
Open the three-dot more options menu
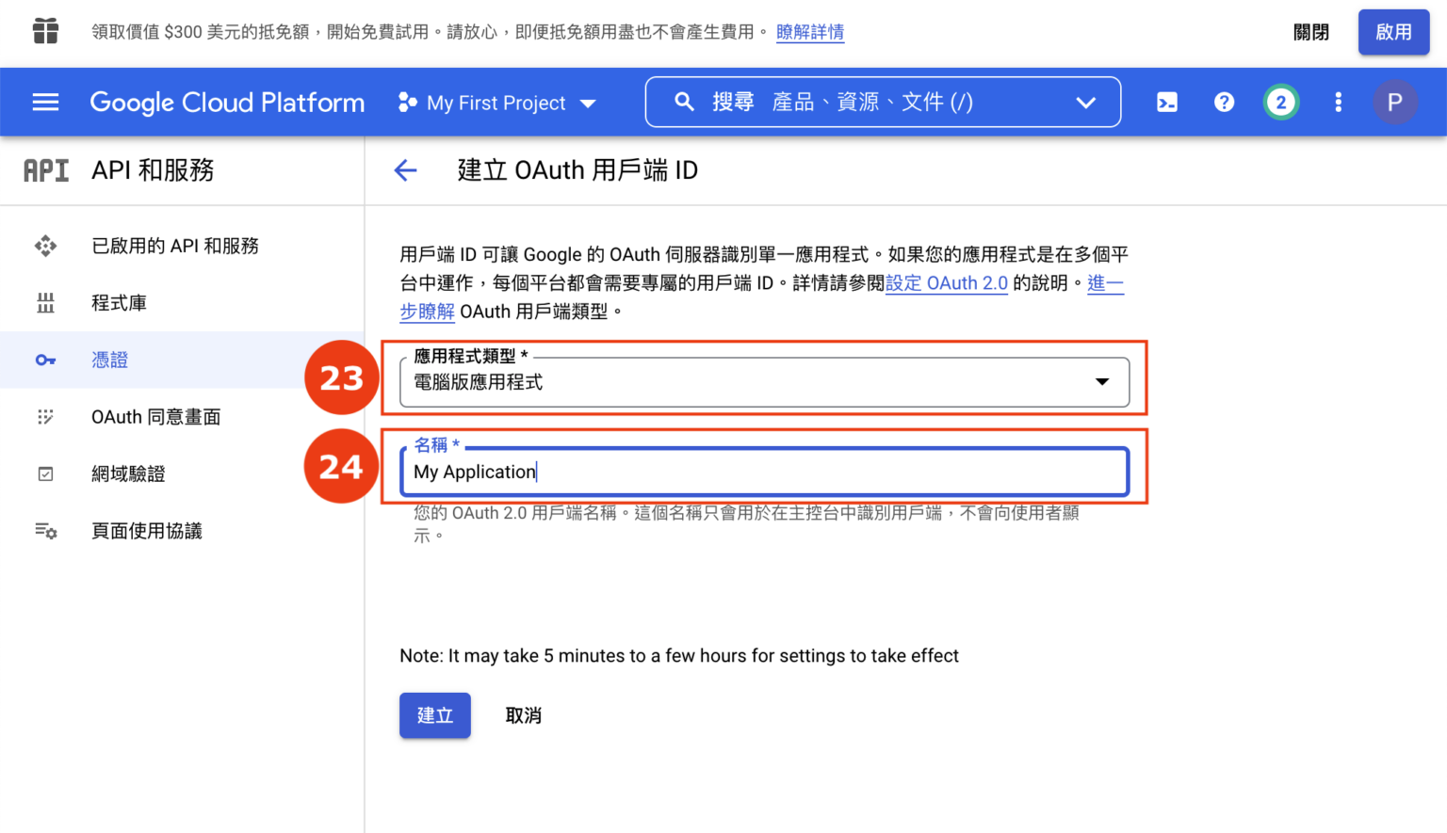coord(1338,103)
